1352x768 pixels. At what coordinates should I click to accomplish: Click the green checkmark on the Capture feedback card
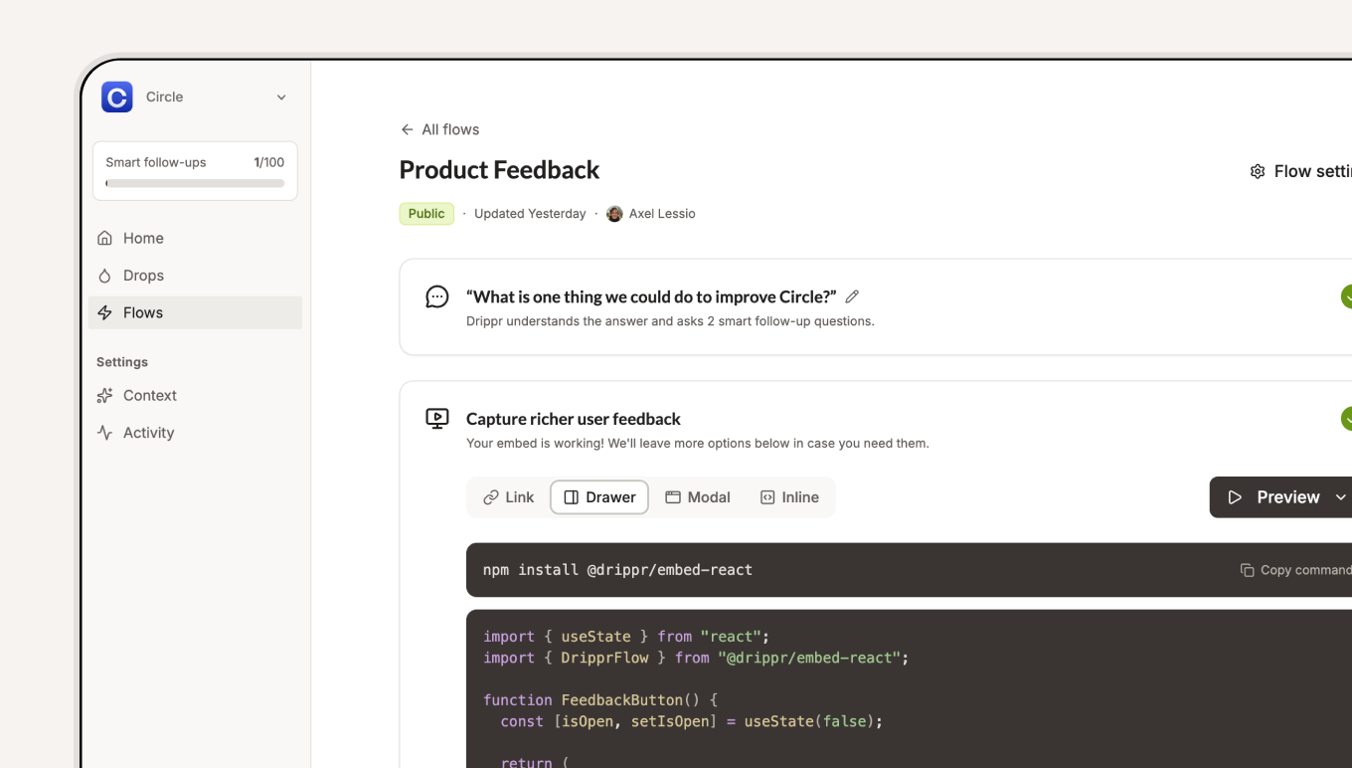[x=1347, y=419]
